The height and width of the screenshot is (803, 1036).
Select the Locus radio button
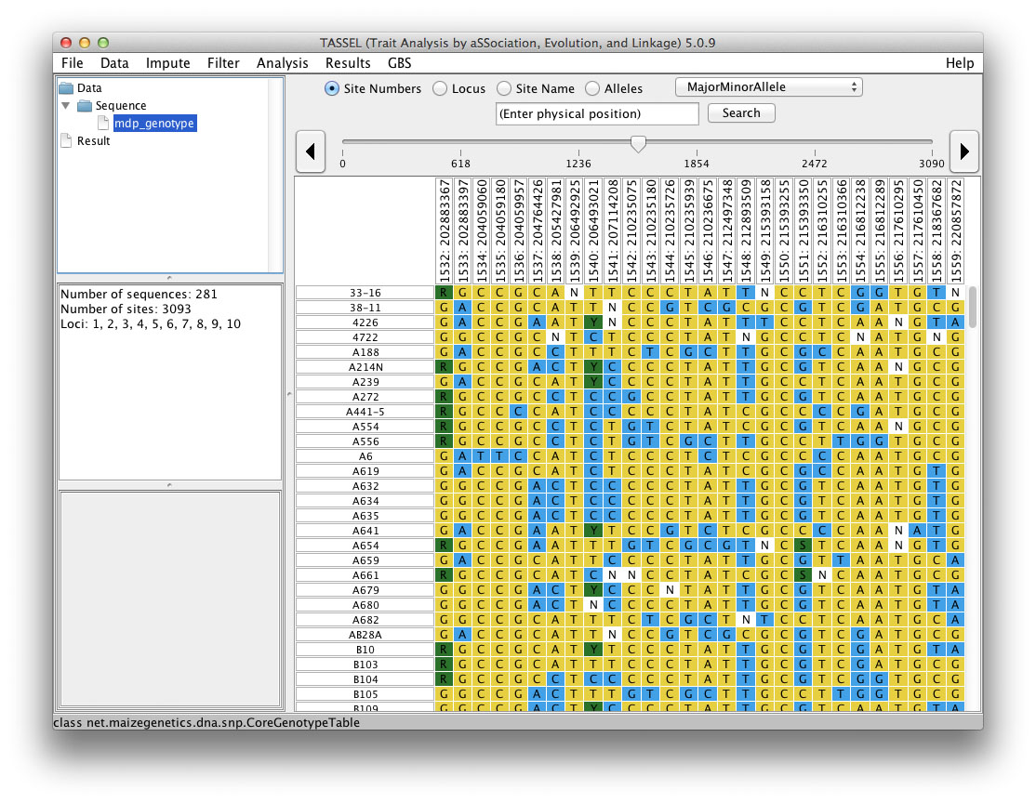(439, 88)
